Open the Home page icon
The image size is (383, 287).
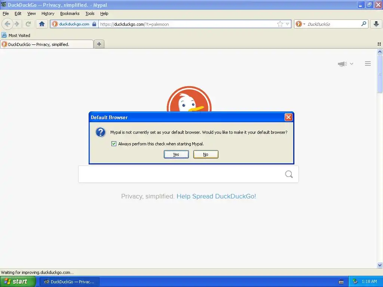(42, 24)
